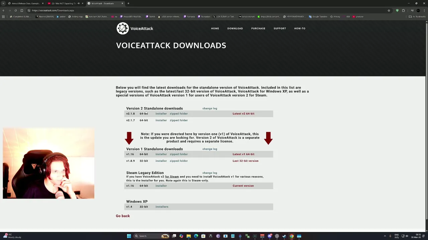Open ChatGPT app from taskbar
Screen dimensions: 428x240
pyautogui.click(x=277, y=236)
